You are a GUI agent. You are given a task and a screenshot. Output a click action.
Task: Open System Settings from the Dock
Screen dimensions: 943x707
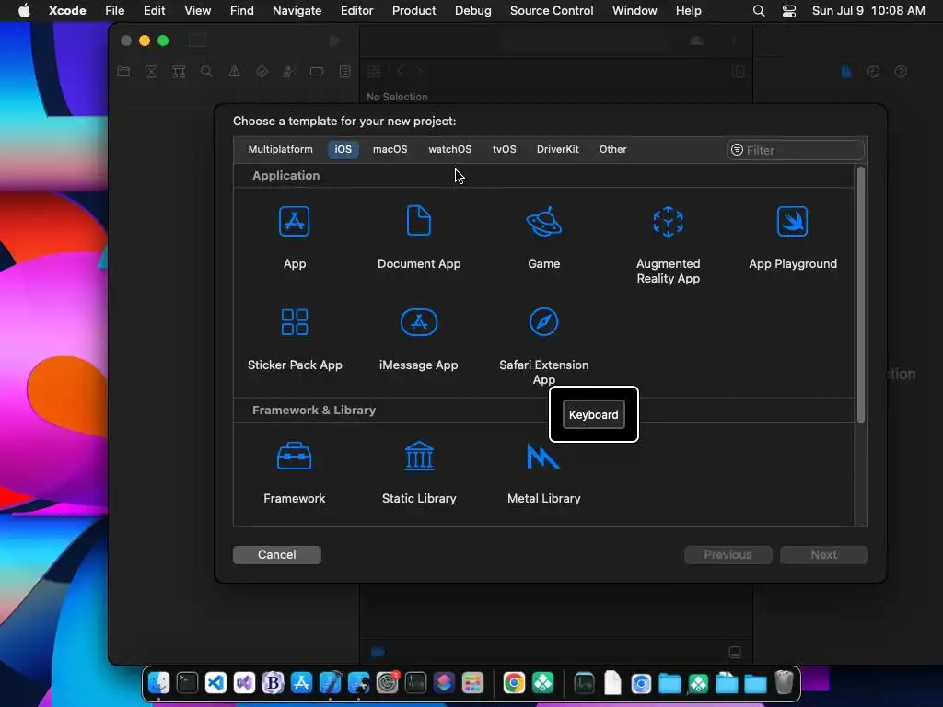pyautogui.click(x=388, y=682)
